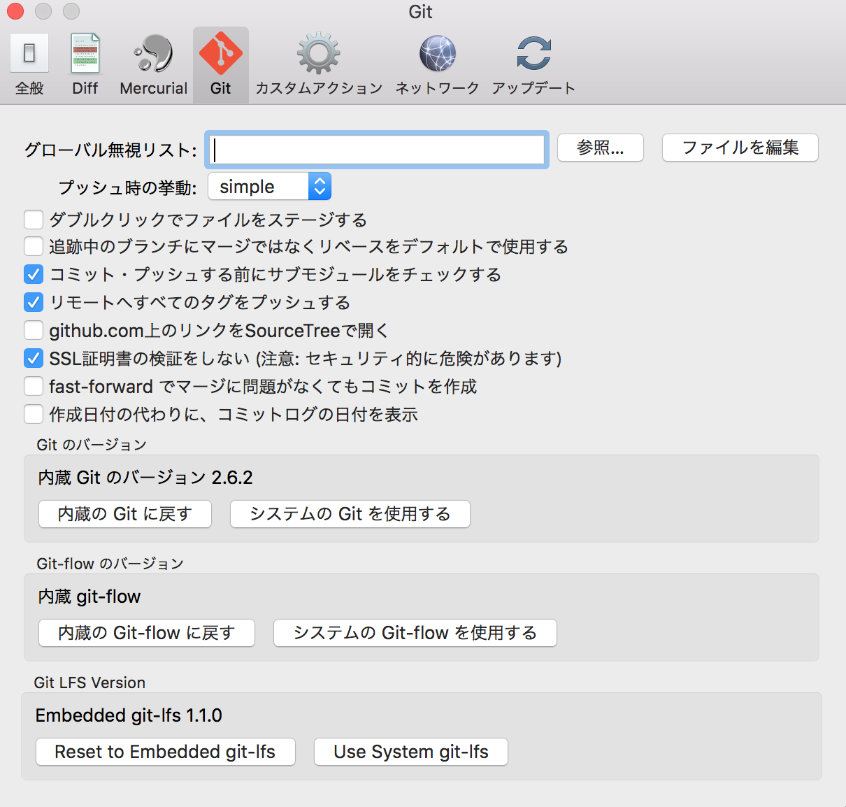846x807 pixels.
Task: Click the 参照... browse button
Action: [601, 148]
